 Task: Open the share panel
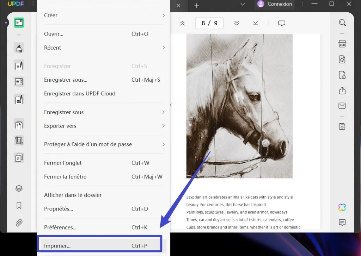[342, 90]
